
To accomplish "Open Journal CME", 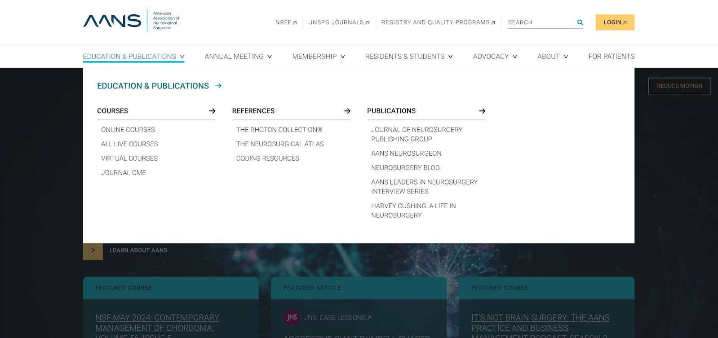I will pos(124,173).
